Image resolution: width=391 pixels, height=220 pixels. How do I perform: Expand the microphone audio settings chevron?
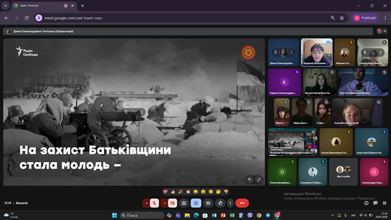146,203
